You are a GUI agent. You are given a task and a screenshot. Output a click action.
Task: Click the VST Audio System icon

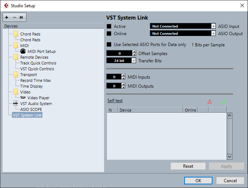15,104
